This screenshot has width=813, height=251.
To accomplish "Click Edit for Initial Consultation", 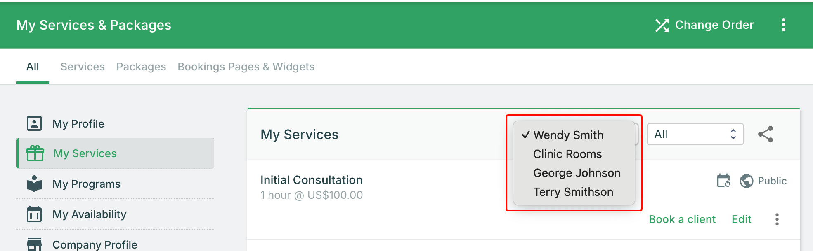I will pyautogui.click(x=741, y=219).
